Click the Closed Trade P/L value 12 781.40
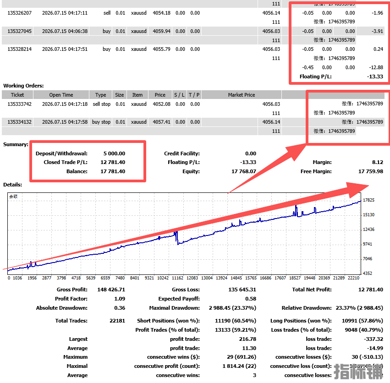Viewport: 390px width, 383px height. 113,162
